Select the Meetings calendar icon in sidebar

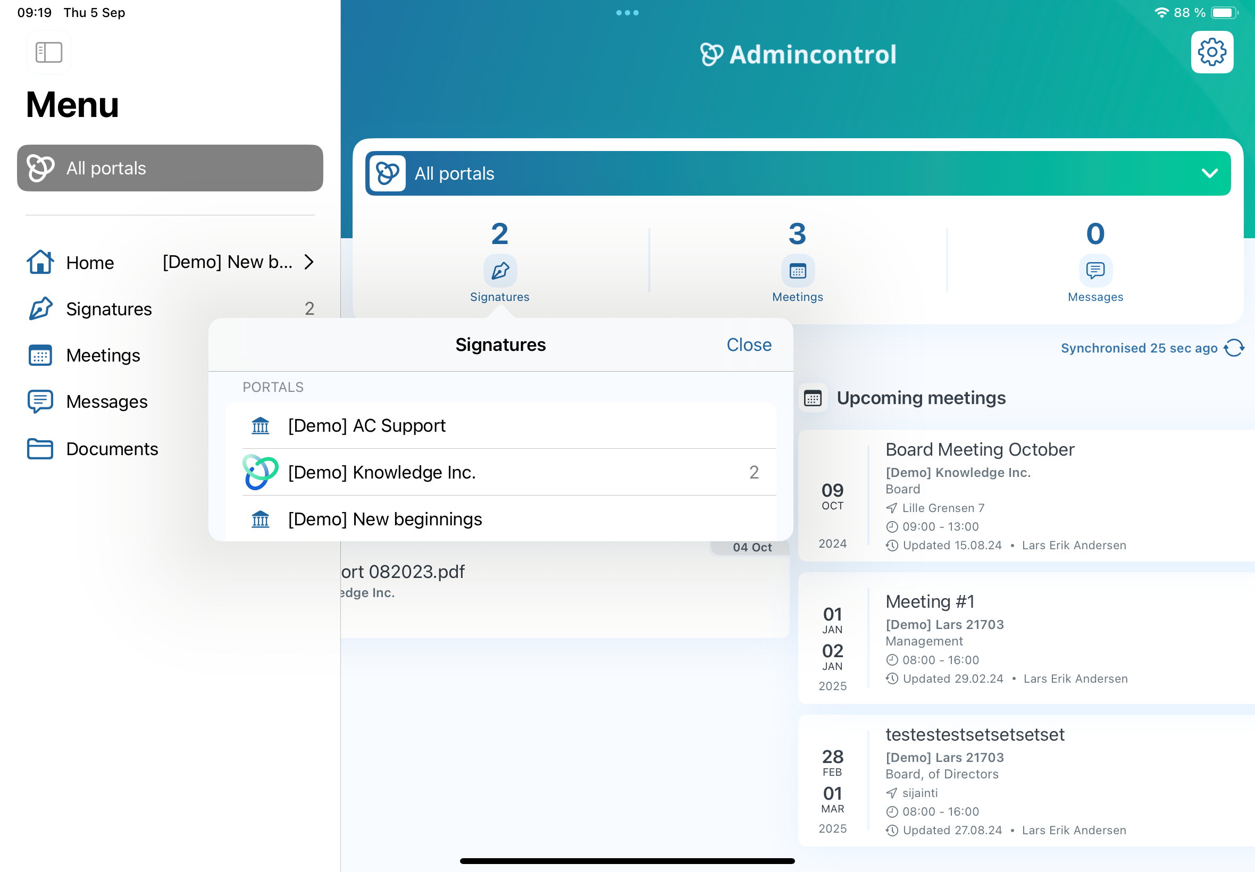(40, 355)
